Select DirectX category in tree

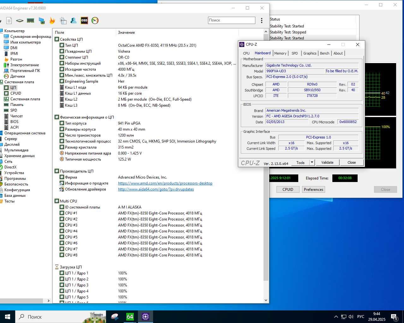[x=10, y=167]
